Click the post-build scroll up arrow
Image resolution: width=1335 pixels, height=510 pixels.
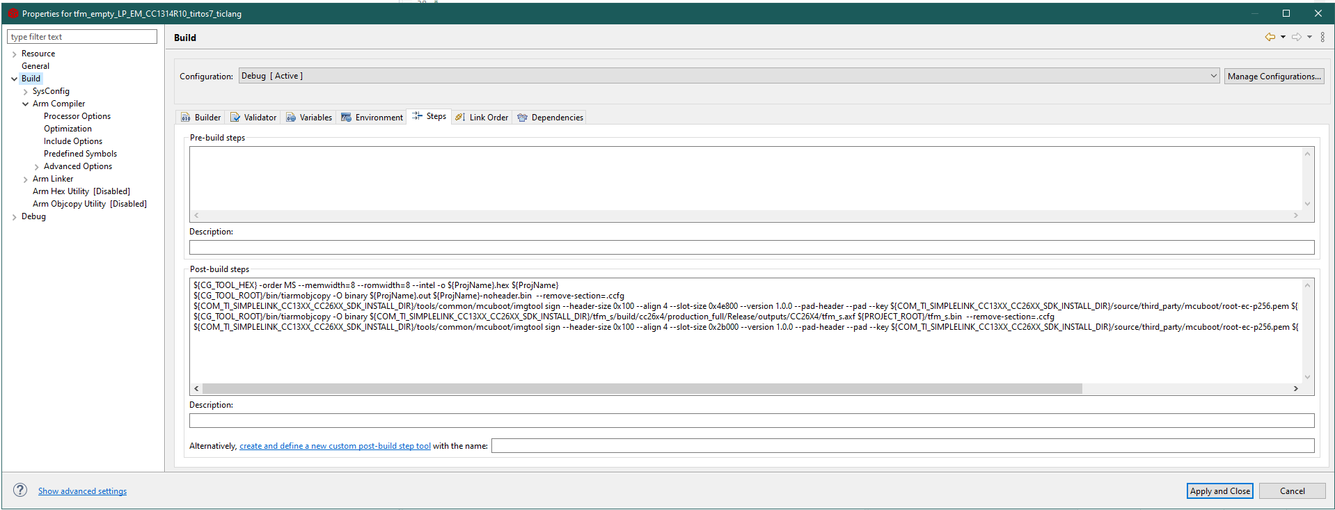click(x=1308, y=285)
